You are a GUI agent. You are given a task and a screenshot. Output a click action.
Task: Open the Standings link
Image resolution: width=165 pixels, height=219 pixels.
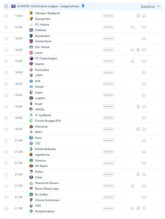click(x=148, y=6)
